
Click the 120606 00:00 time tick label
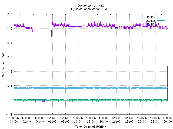14,120
